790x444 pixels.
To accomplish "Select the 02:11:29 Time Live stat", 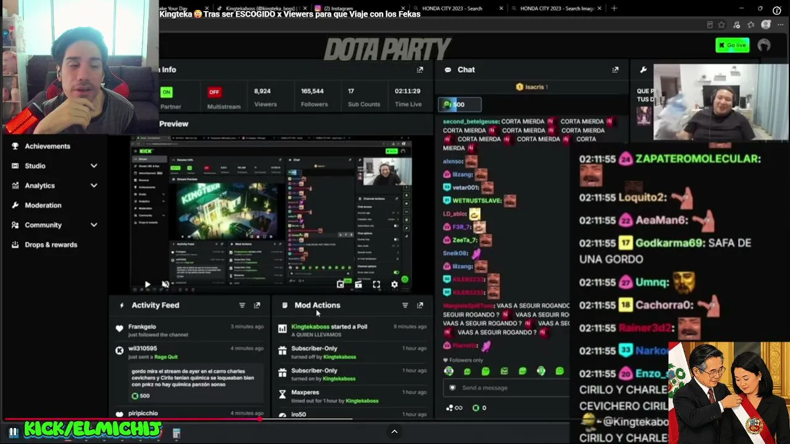I will [x=408, y=97].
